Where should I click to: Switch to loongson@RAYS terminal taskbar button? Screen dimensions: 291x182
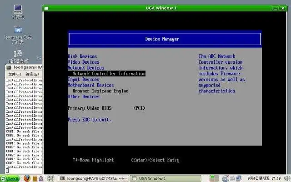[x=94, y=178]
